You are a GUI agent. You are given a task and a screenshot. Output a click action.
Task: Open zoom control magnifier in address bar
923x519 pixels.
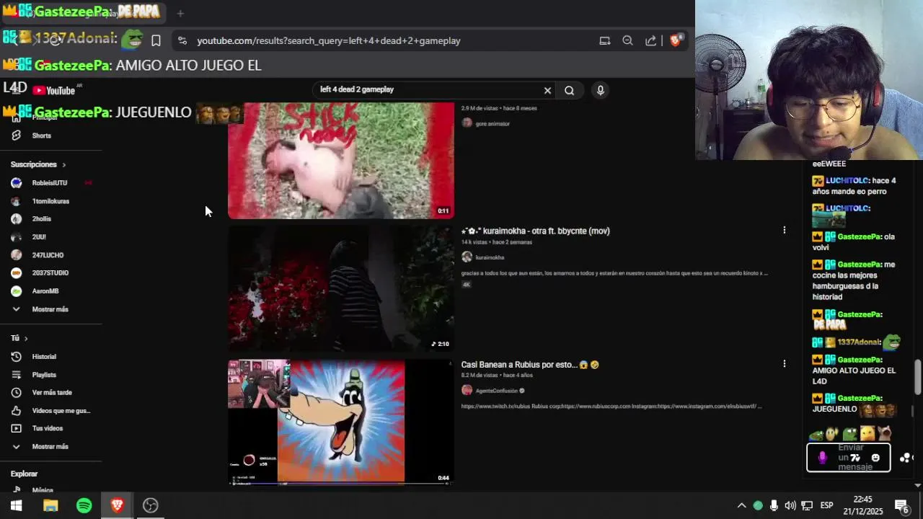[x=627, y=41]
